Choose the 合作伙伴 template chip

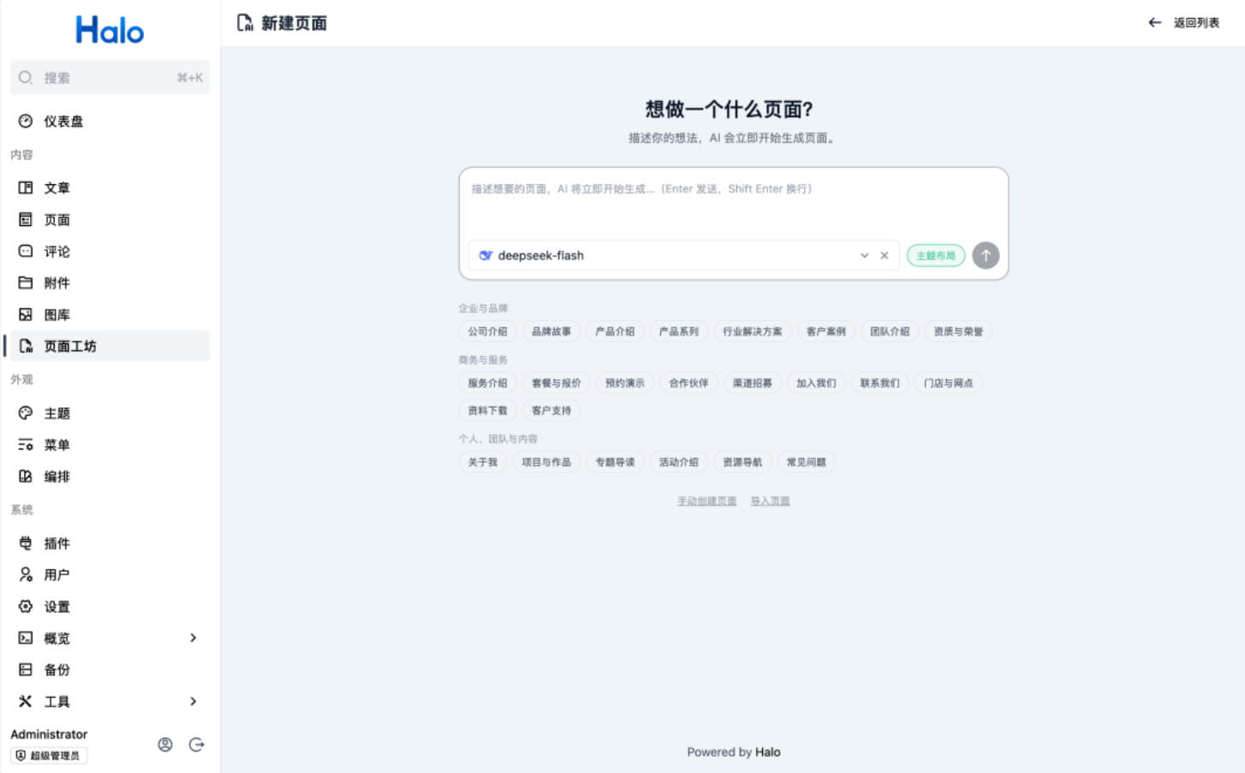coord(688,384)
